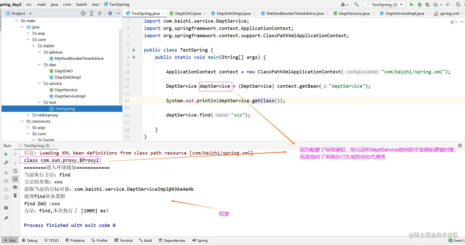Open Project panel options gear
Screen dimensions: 465x245
click(x=110, y=13)
